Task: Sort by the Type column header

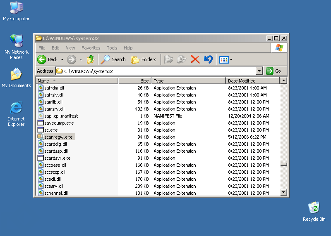Action: (x=189, y=81)
